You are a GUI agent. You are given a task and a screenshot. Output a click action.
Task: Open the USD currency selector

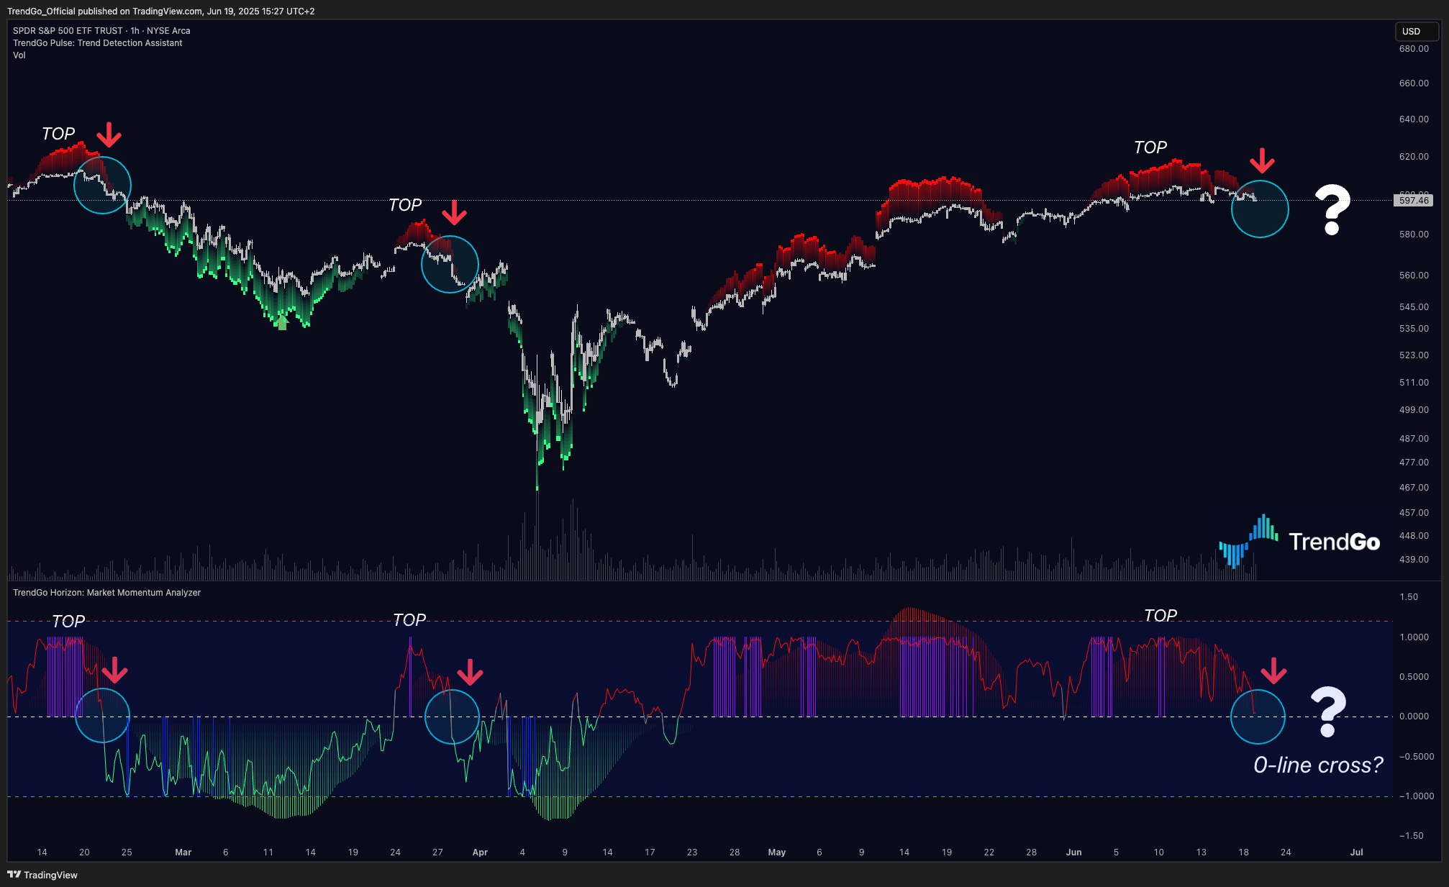click(1415, 32)
